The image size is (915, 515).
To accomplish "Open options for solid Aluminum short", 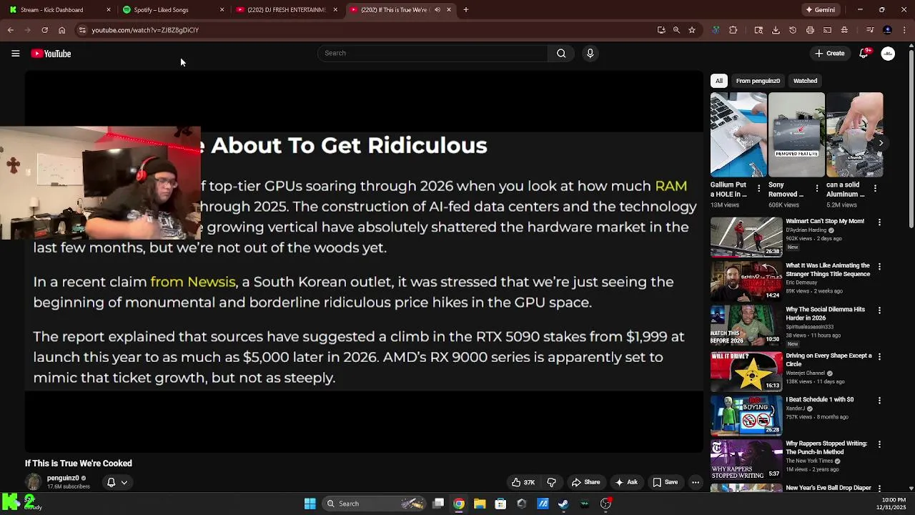I will 876,189.
